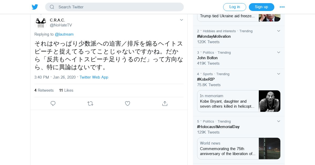
Task: Open the @lautream profile link
Action: (x=64, y=34)
